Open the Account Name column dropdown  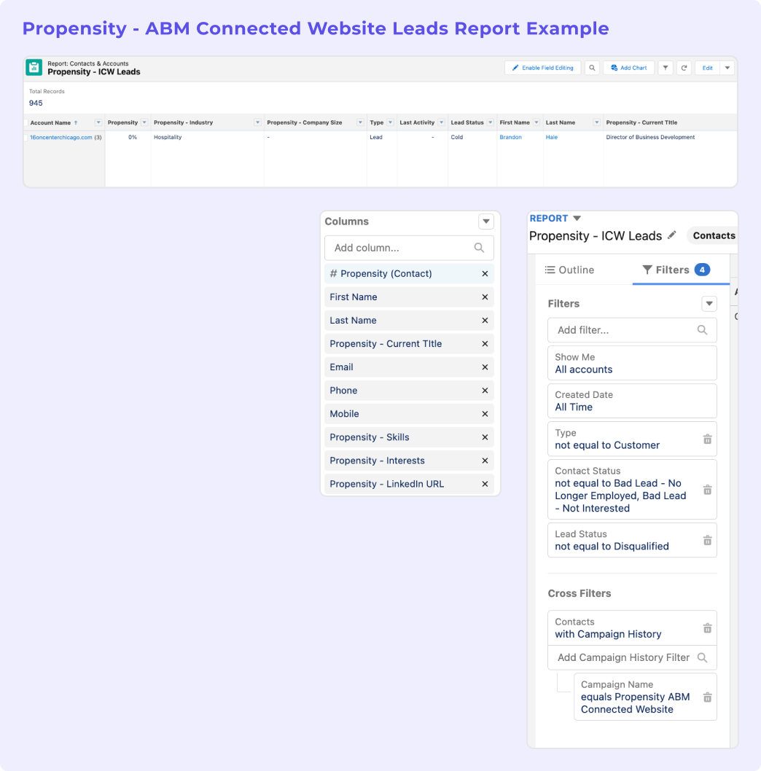click(98, 122)
